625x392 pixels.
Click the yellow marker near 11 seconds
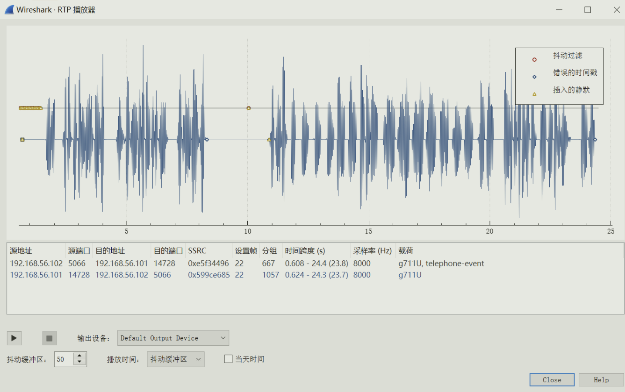pyautogui.click(x=269, y=139)
